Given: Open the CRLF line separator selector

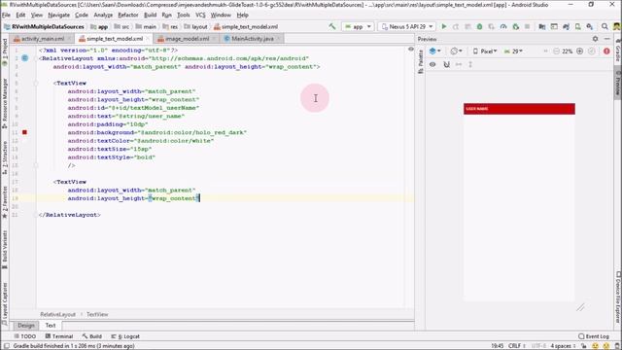Looking at the screenshot, I should point(517,346).
